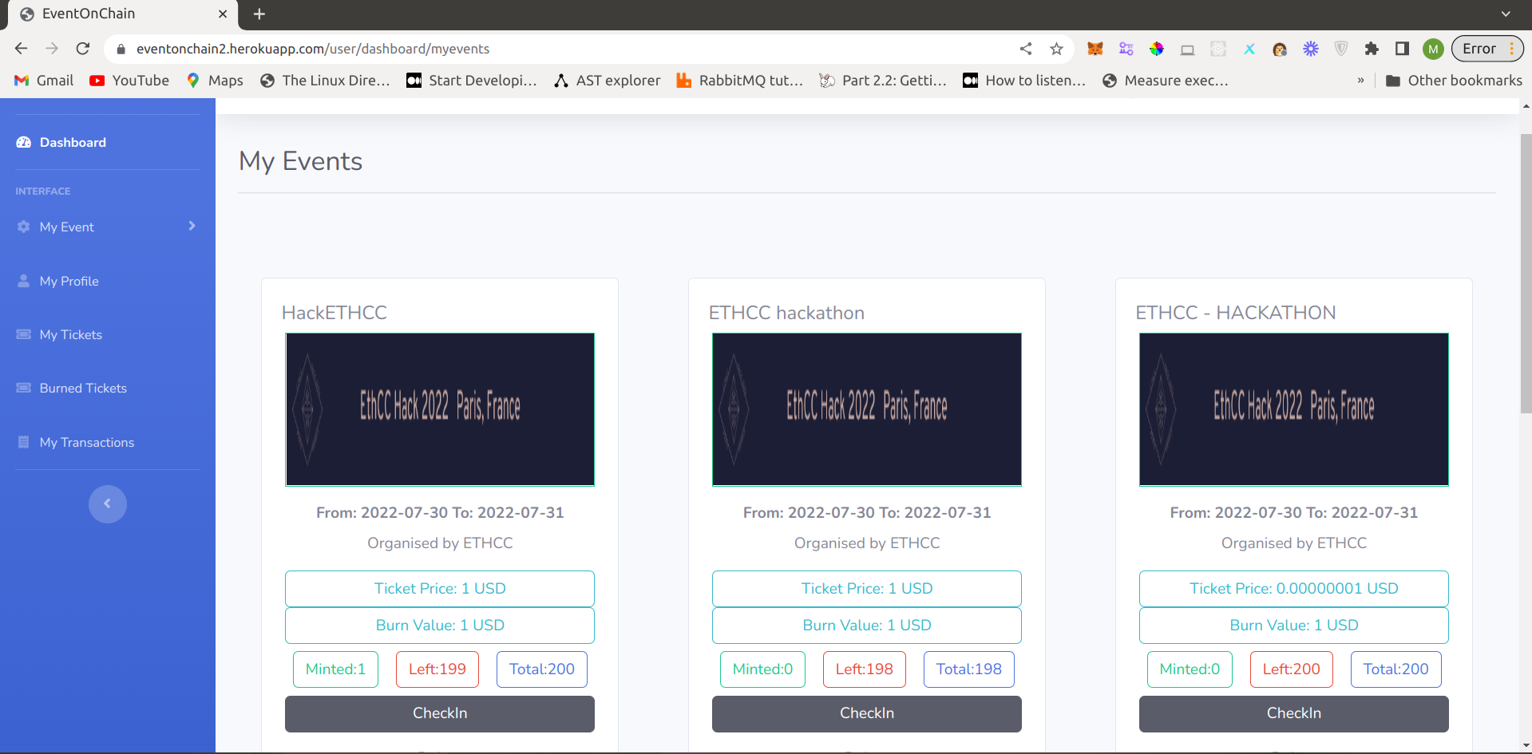
Task: Reload the page
Action: coord(83,49)
